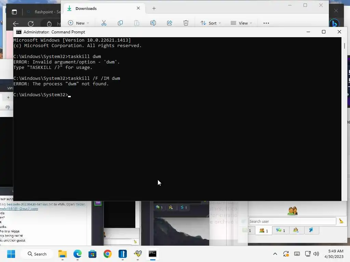
Task: Open the See more ellipsis menu
Action: pyautogui.click(x=266, y=23)
